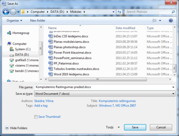Edit Title Kompiuterinis raštingumas
The height and width of the screenshot is (136, 179).
point(117,101)
